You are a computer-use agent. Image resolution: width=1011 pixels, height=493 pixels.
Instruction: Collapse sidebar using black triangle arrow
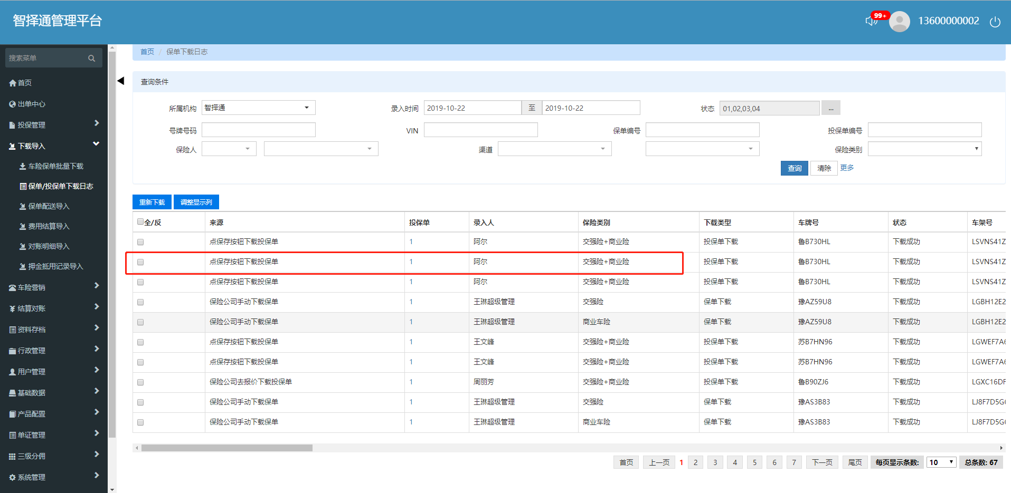(x=121, y=81)
